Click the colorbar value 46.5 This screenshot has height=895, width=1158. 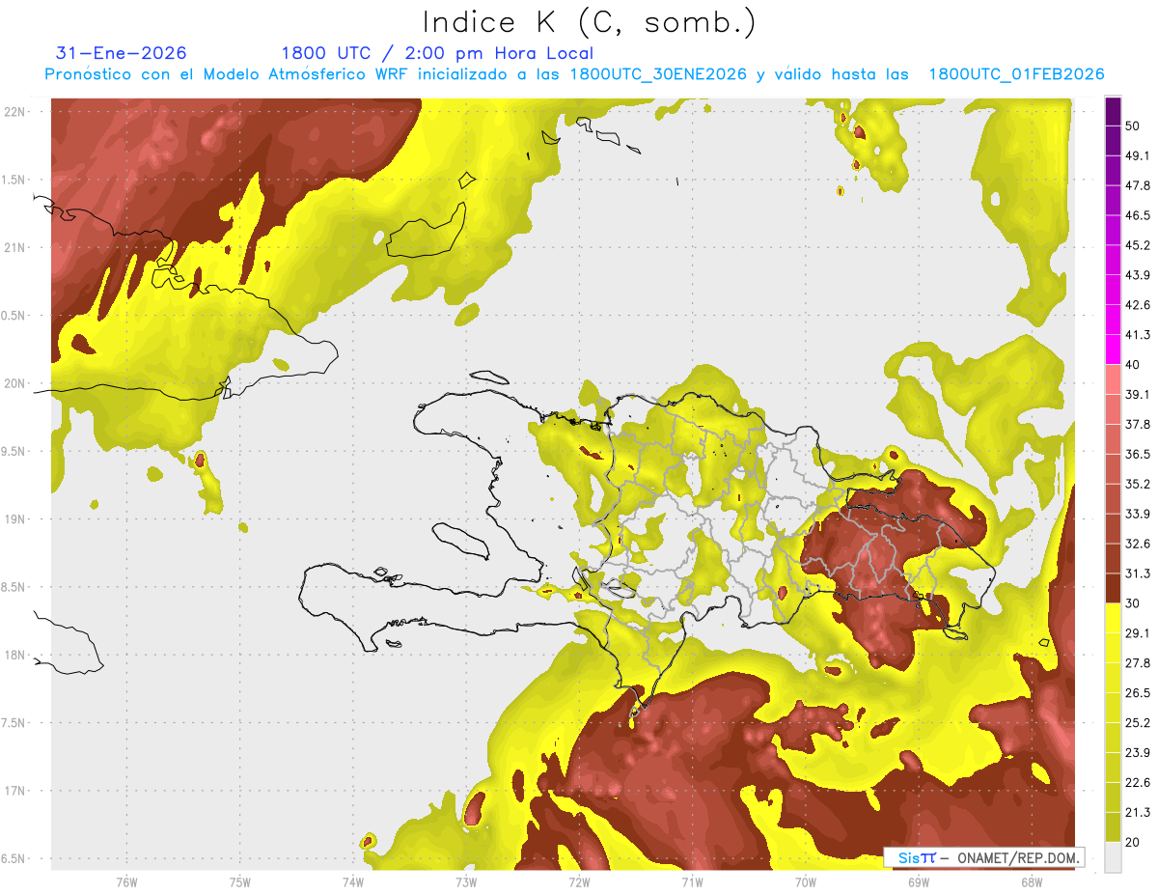coord(1138,216)
